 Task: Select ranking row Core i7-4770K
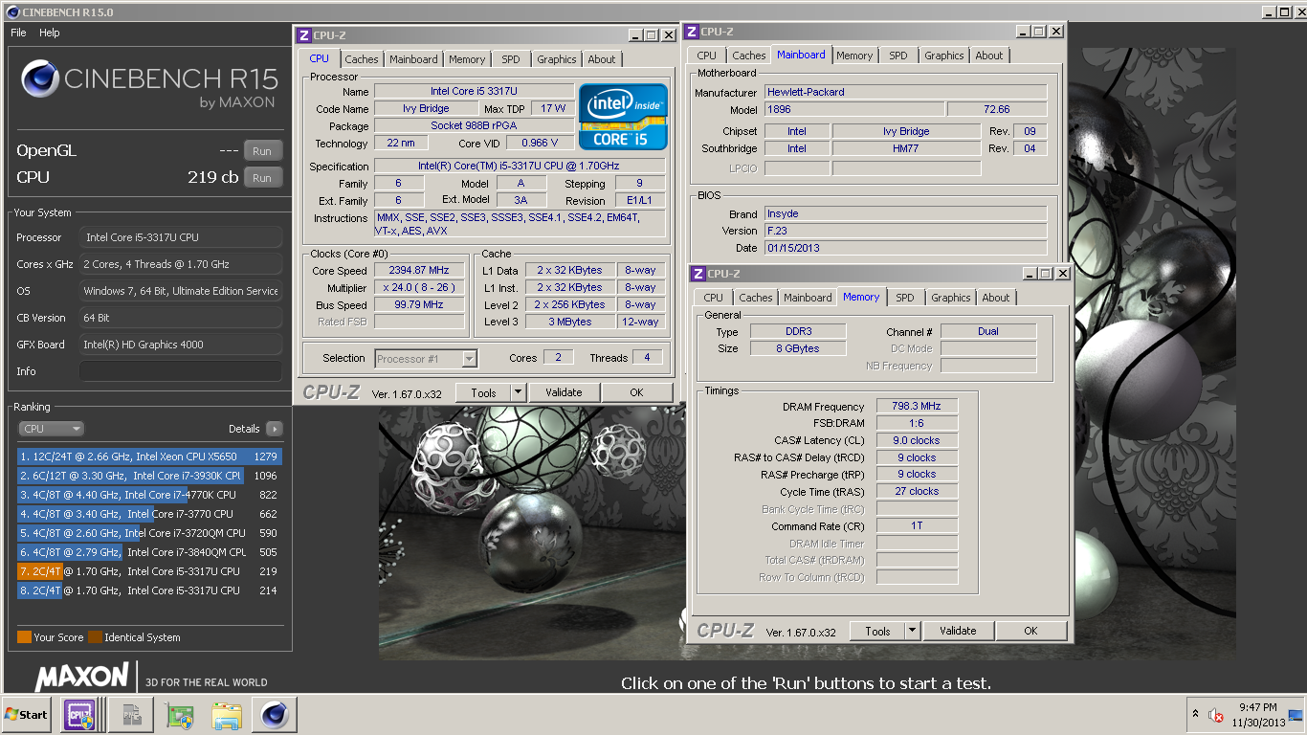point(149,495)
